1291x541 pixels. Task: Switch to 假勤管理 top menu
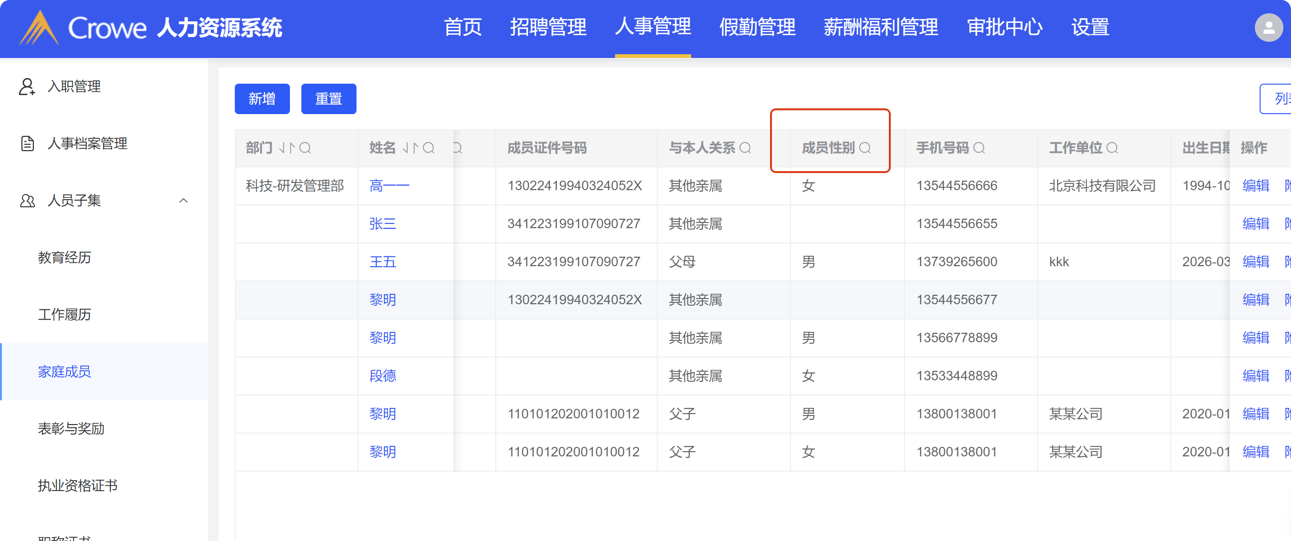click(x=757, y=28)
